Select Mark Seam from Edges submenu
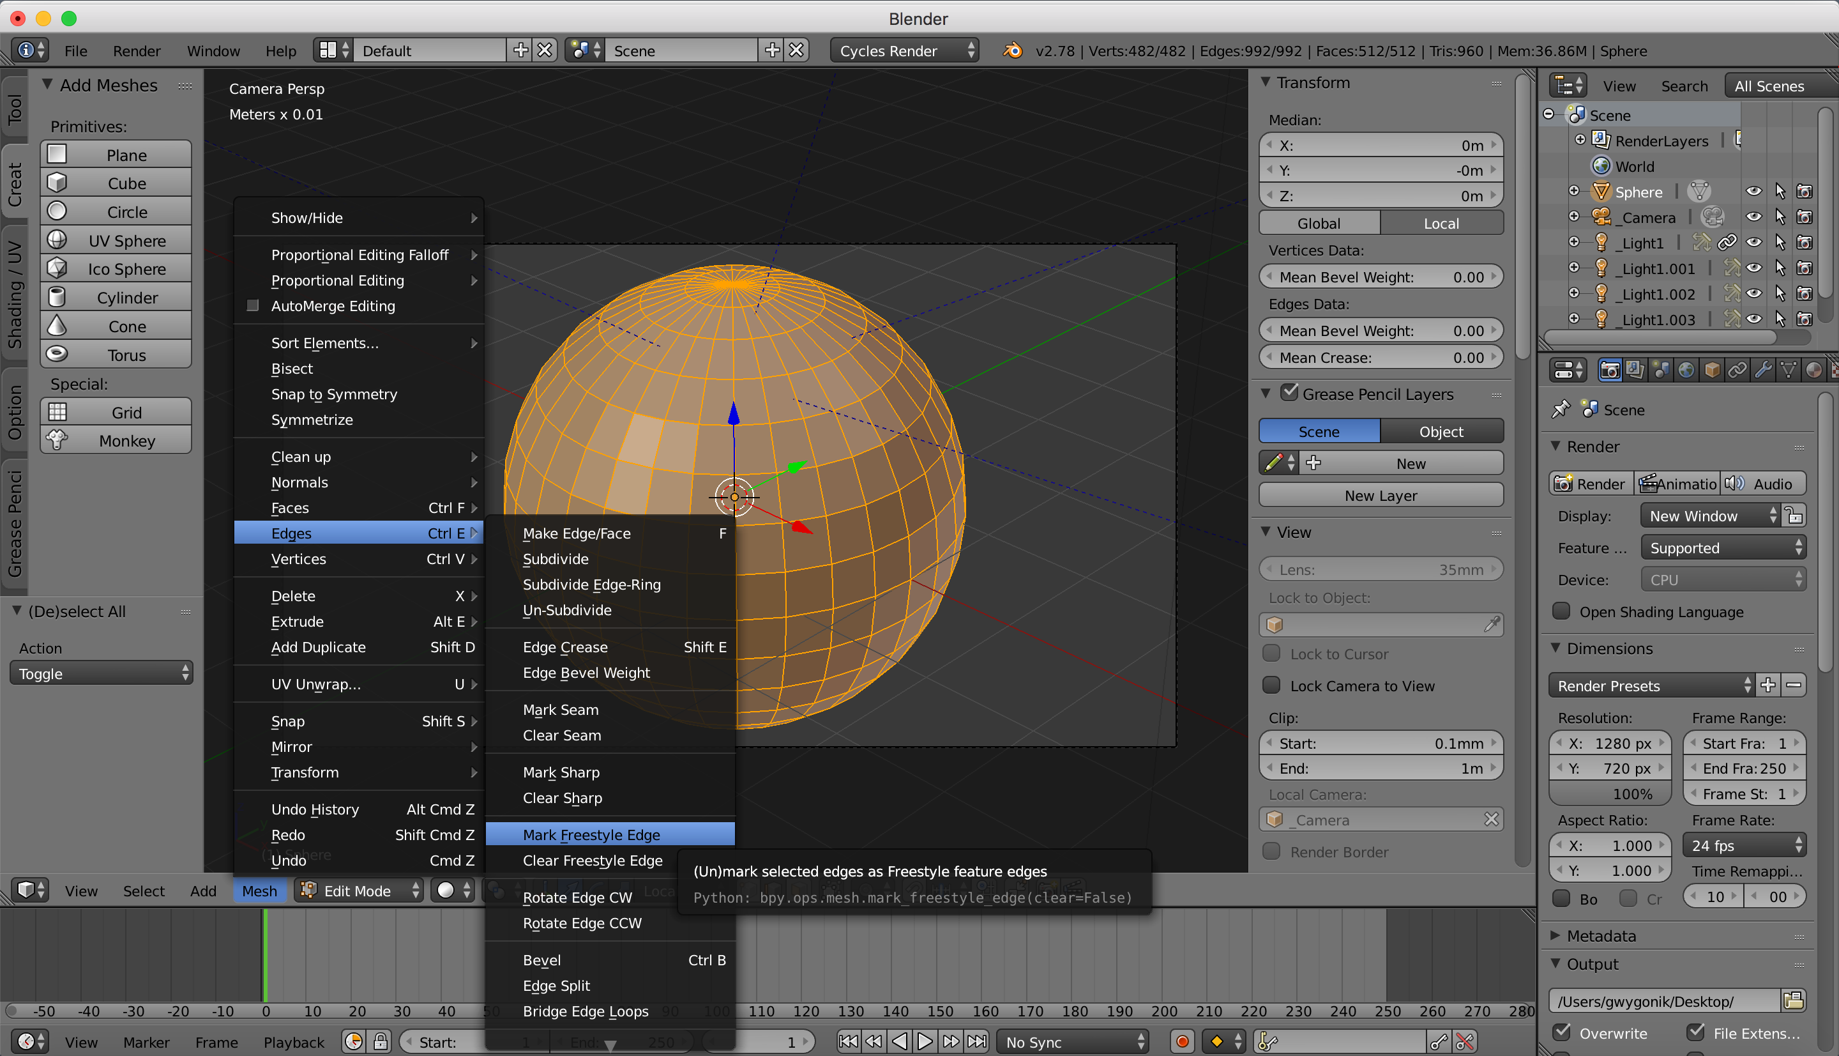 pyautogui.click(x=561, y=709)
